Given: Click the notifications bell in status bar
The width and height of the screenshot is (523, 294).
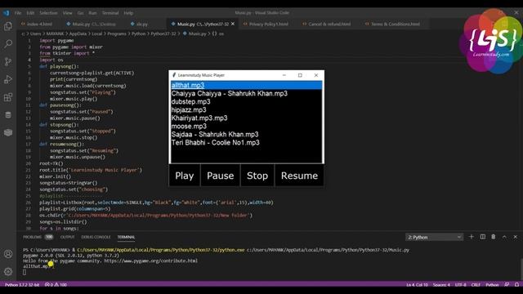Looking at the screenshot, I should (x=516, y=285).
